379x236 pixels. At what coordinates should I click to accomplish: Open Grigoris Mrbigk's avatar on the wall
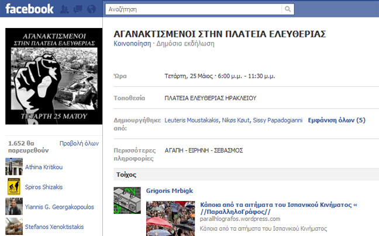coord(125,196)
